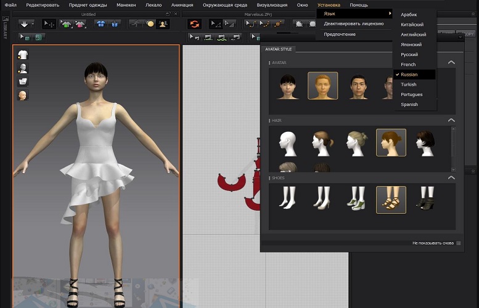The height and width of the screenshot is (308, 479).
Task: Click the edit sewing arrow icon in second row
Action: (x=194, y=37)
